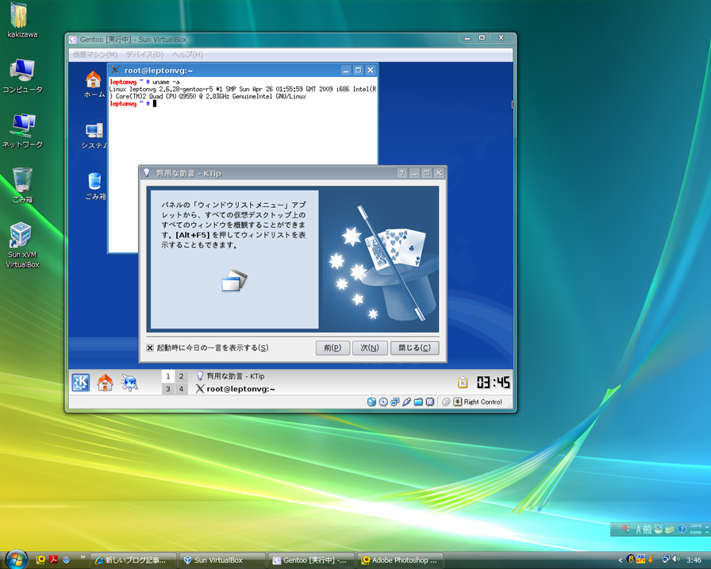Click the Windows taskbar clock 3:46

tap(694, 560)
